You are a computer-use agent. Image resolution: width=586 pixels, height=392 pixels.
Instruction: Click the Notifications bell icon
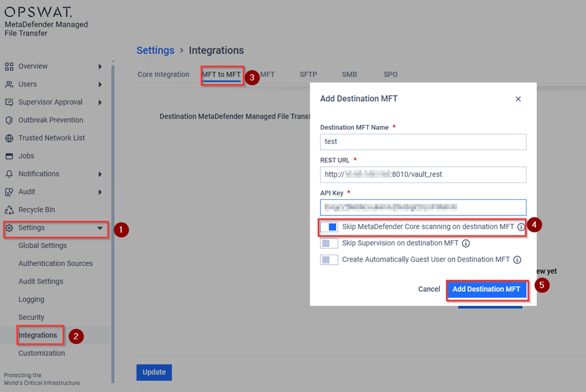point(10,174)
